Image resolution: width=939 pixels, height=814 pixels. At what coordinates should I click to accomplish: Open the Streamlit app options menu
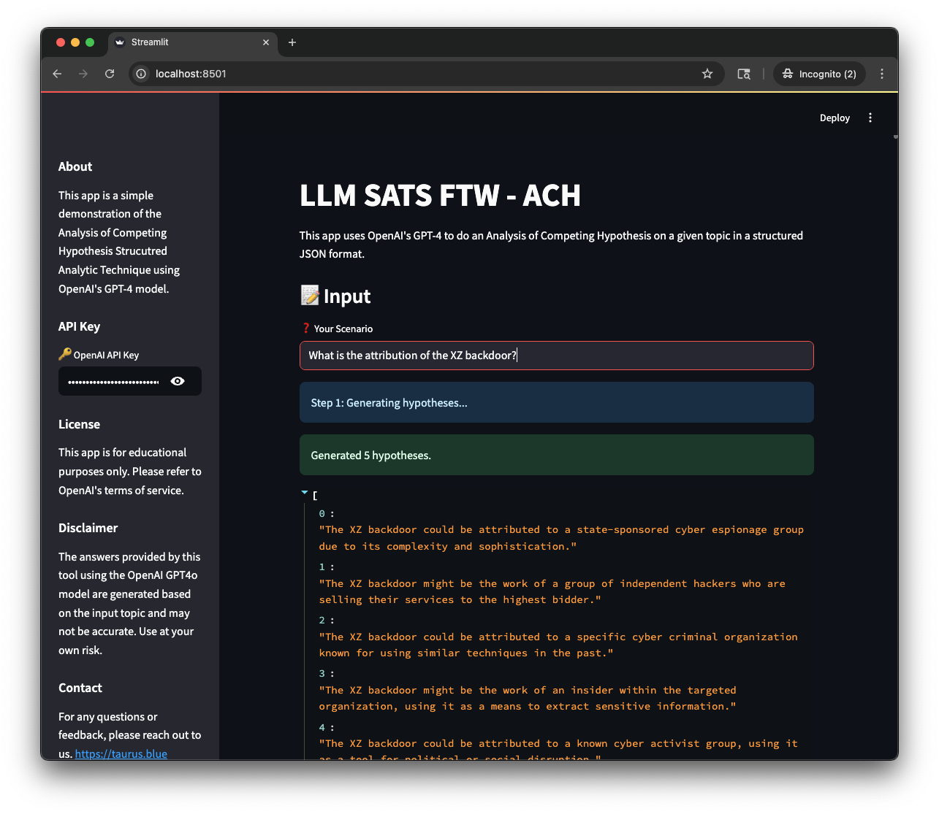point(870,118)
